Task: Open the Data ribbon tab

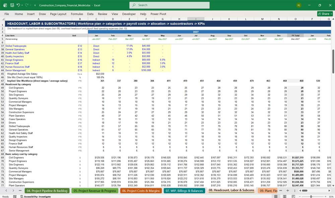Action: [x=90, y=14]
